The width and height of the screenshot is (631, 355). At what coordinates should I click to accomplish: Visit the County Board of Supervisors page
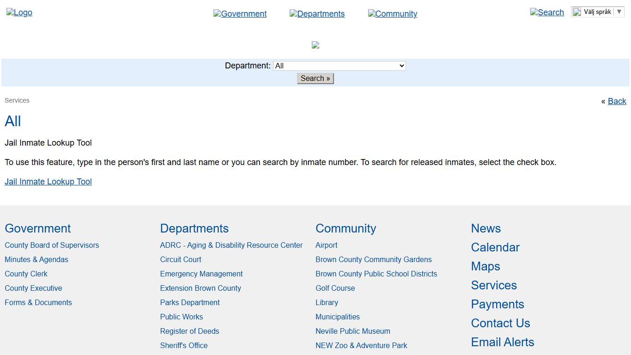[52, 245]
